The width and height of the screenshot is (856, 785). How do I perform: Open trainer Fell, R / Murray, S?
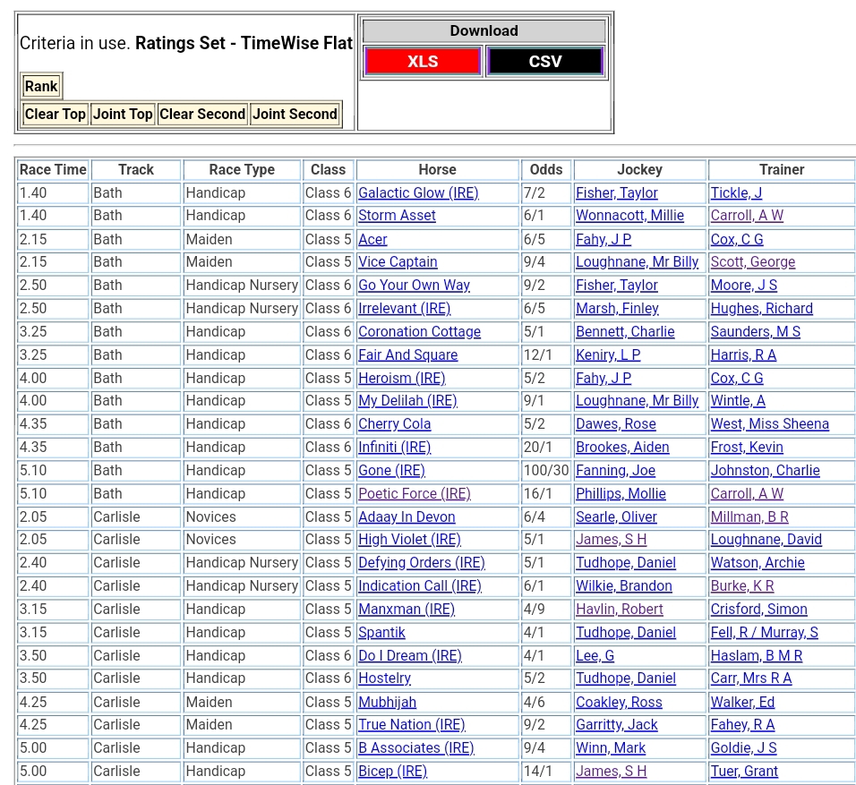tap(764, 632)
